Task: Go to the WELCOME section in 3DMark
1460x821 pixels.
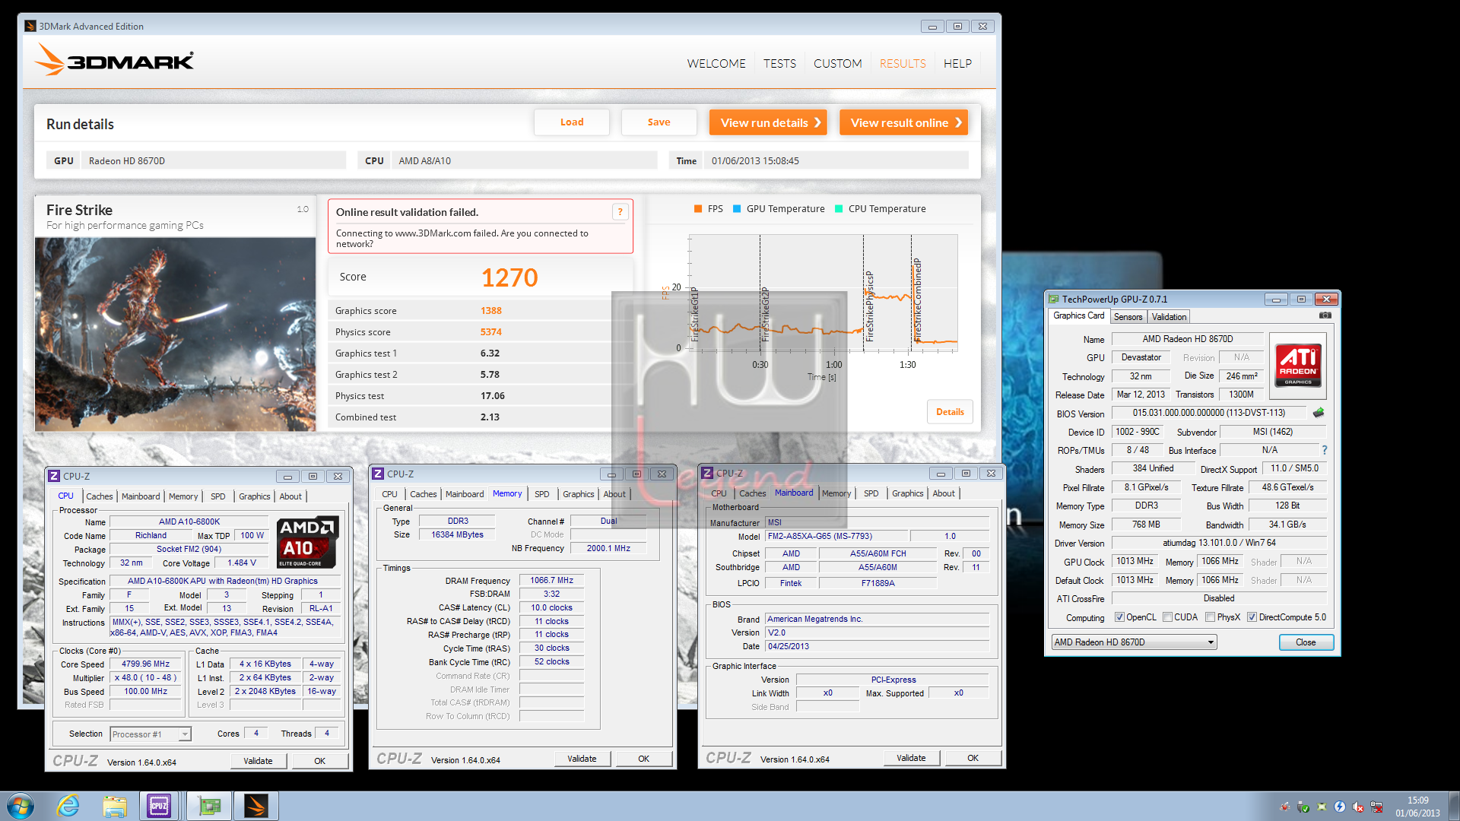Action: tap(716, 64)
